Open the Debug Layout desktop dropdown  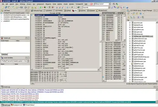109,4
